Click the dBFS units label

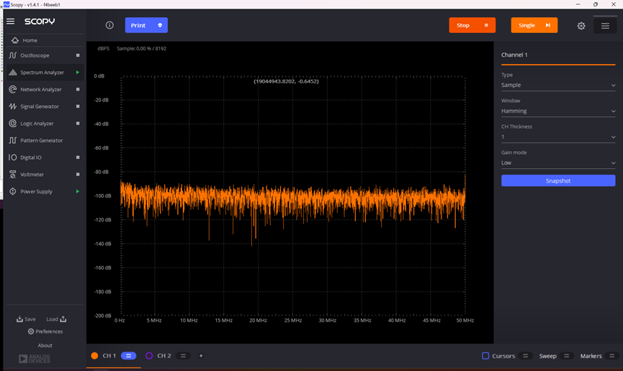[x=103, y=48]
